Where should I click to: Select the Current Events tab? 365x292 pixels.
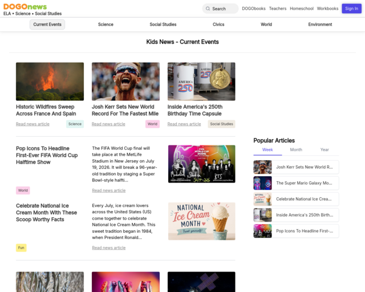pos(47,25)
